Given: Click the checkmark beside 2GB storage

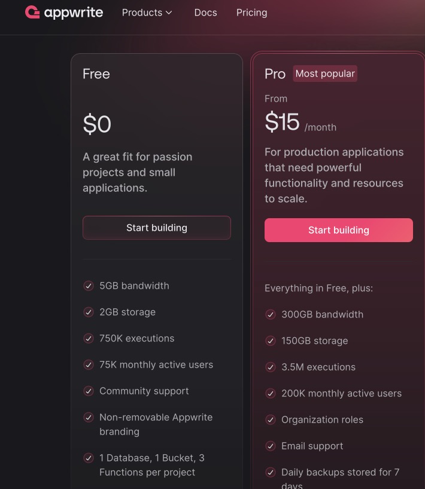Looking at the screenshot, I should coord(89,312).
